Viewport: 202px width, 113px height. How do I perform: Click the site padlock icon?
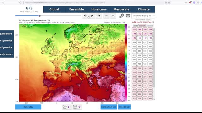[x=23, y=3]
